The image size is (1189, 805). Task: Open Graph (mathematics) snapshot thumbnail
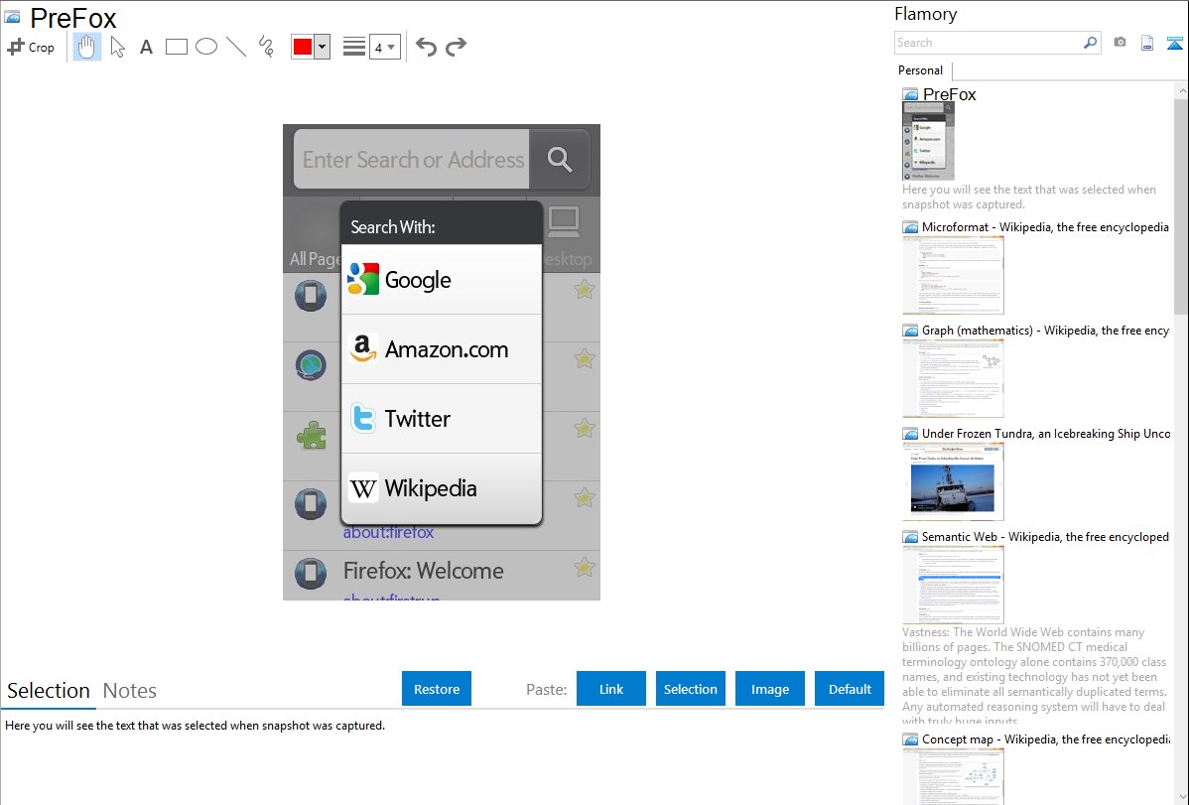(953, 378)
